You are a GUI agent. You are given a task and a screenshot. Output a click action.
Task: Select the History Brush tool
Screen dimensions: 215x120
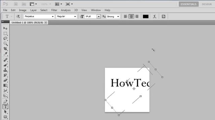5,75
